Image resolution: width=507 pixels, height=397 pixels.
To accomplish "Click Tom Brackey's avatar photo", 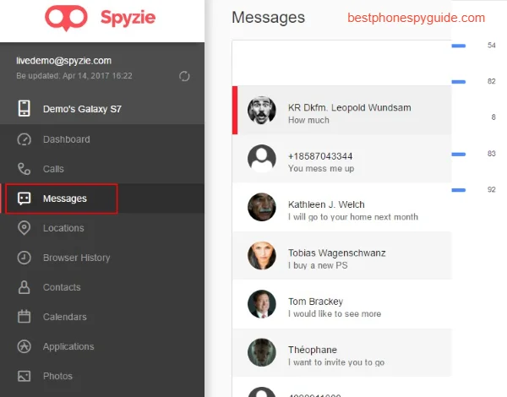I will pos(262,304).
